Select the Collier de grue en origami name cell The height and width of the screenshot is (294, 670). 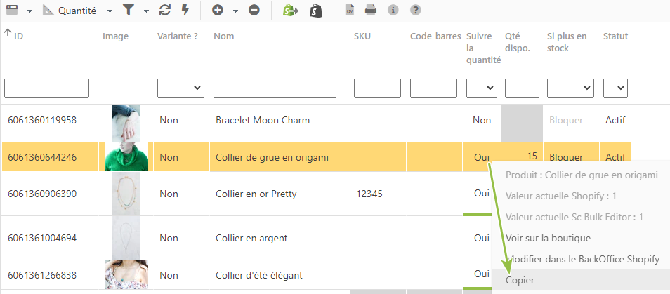[280, 157]
